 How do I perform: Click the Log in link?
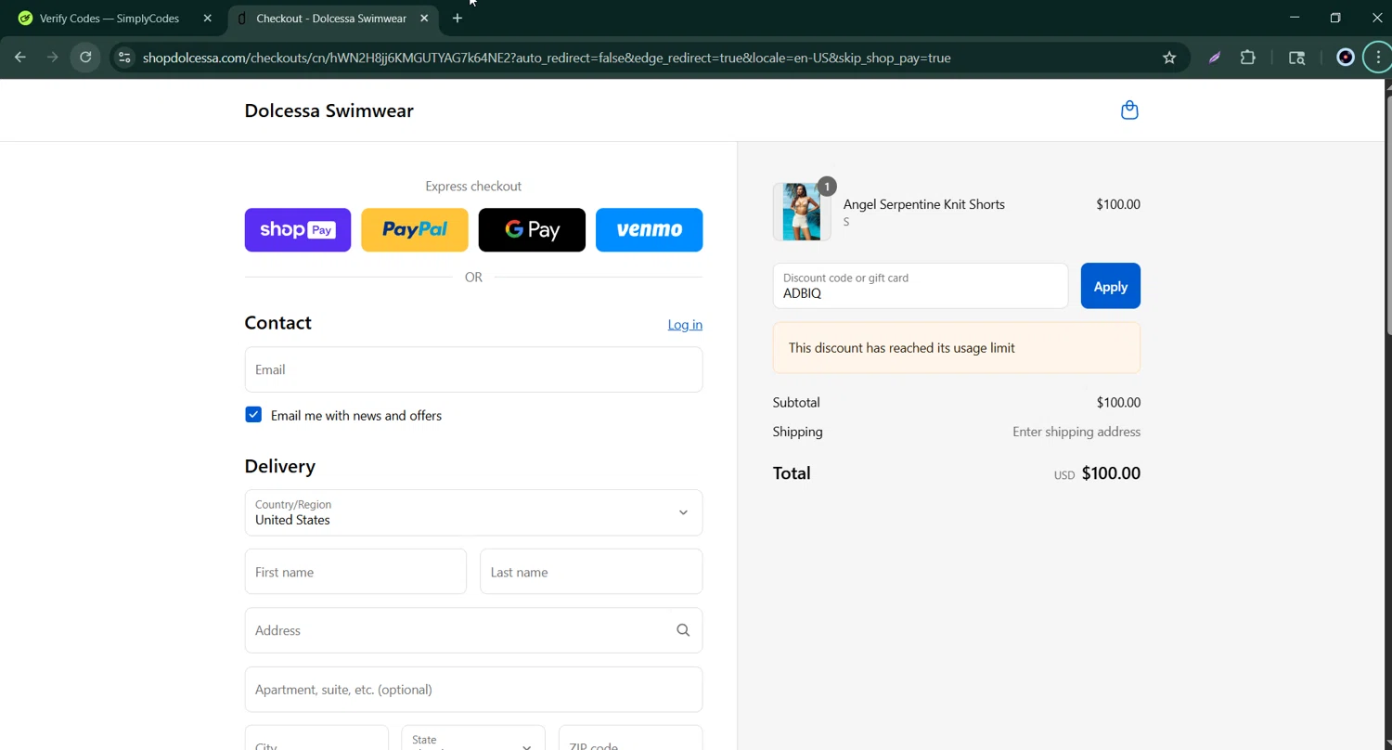(x=685, y=324)
